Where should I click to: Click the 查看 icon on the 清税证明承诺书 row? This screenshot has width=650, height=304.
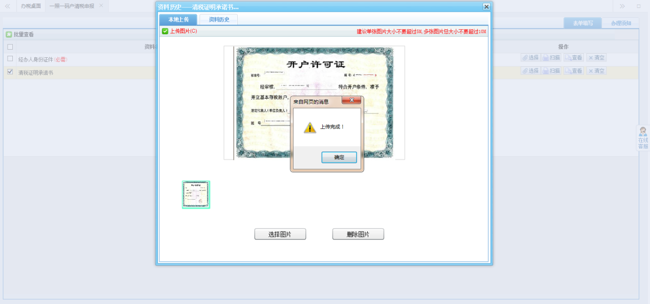(x=573, y=71)
